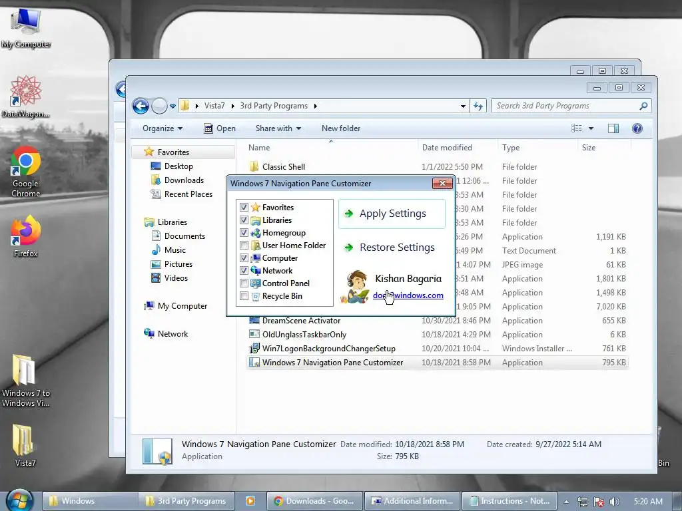Select Vista7 in the address breadcrumb
The width and height of the screenshot is (682, 511).
(214, 106)
